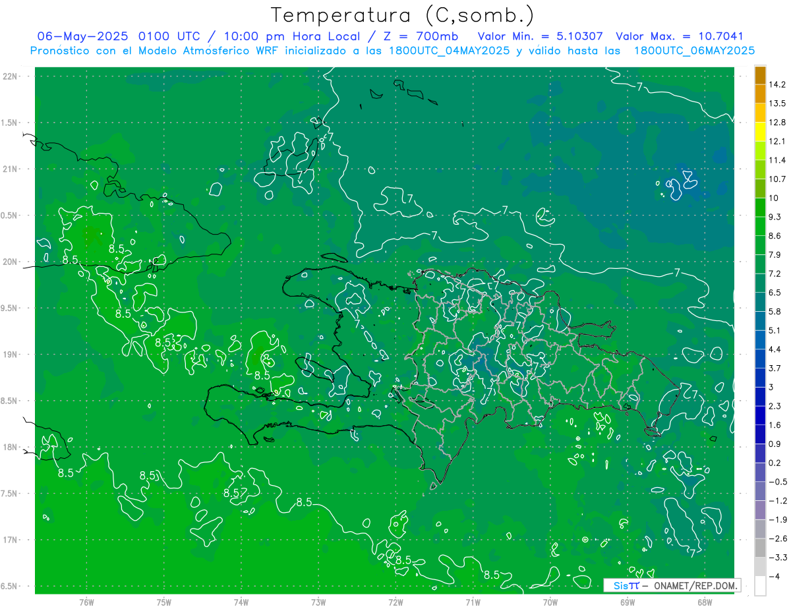The width and height of the screenshot is (791, 611).
Task: Click the 9.3 colorbar label
Action: coord(775,217)
